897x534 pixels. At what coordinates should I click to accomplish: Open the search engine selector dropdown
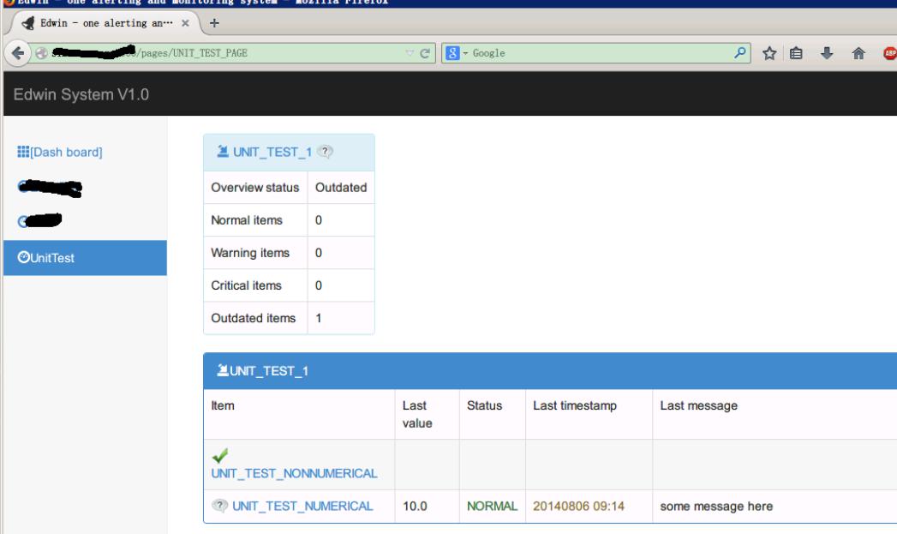click(x=456, y=54)
